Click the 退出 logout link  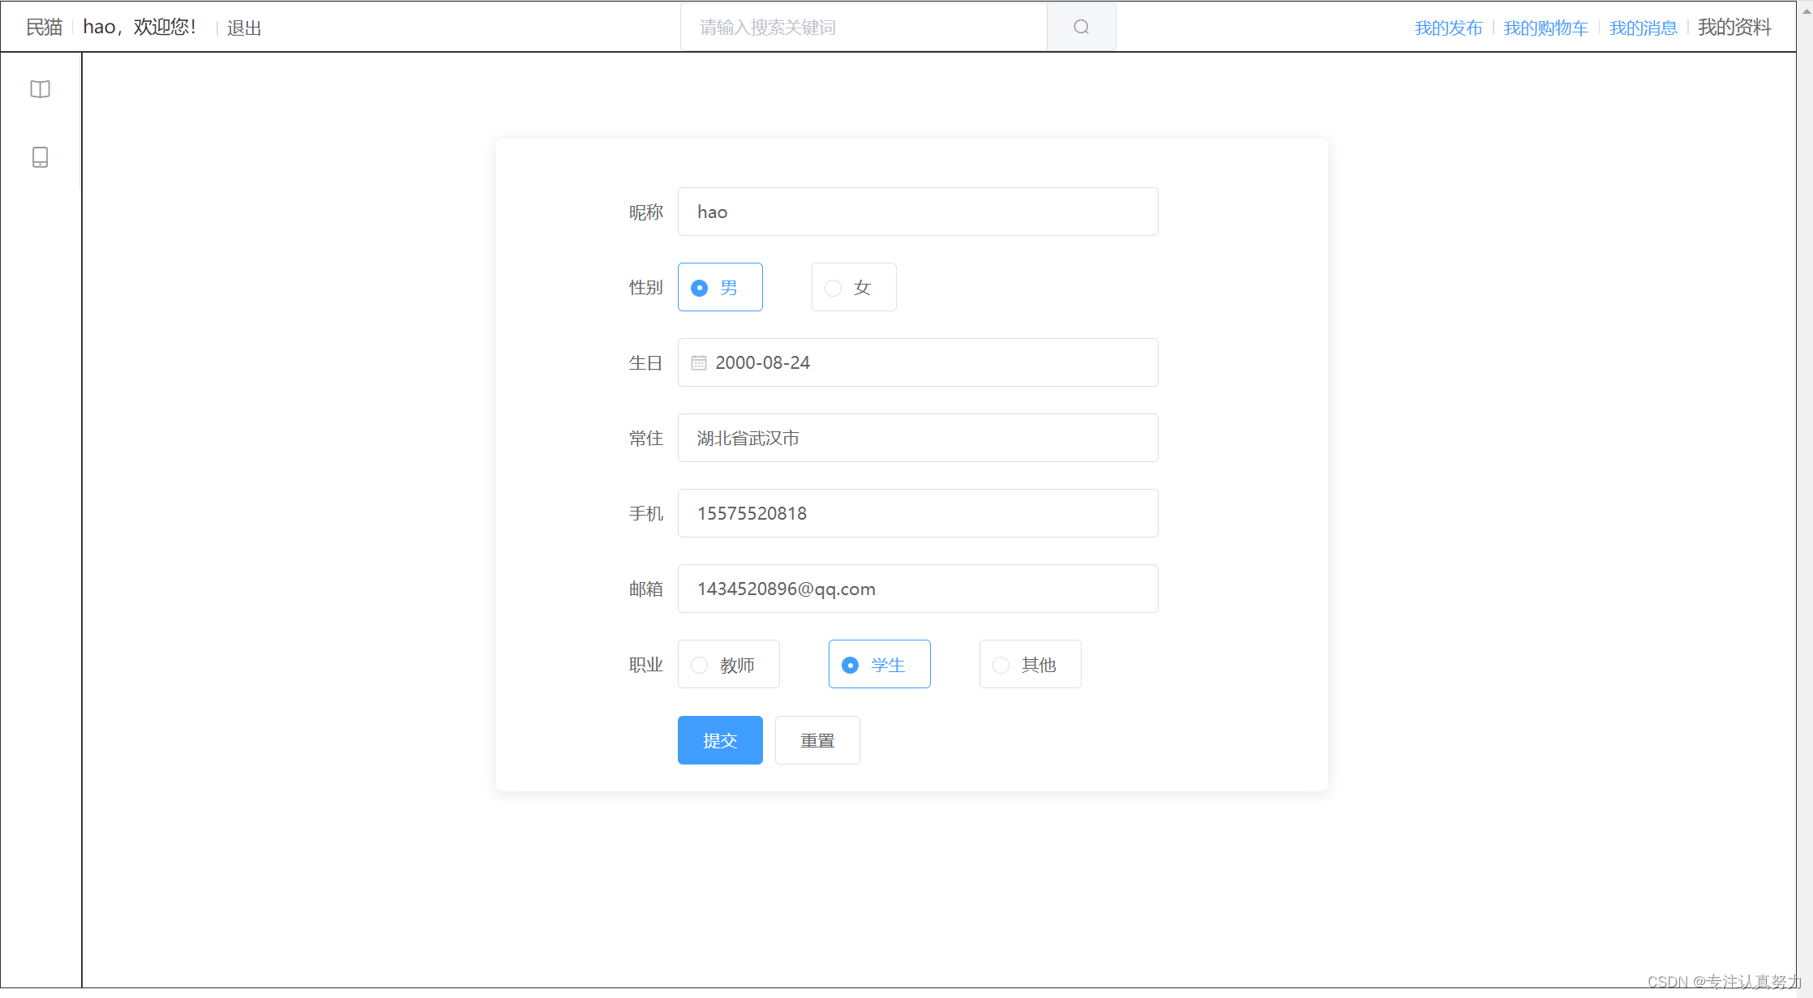[x=244, y=28]
